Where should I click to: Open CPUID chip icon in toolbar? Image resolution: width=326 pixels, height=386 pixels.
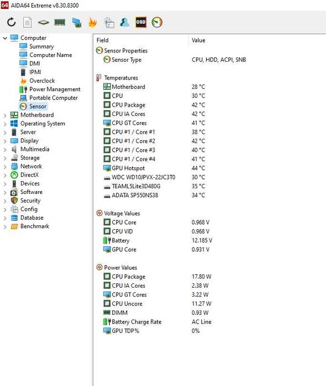43,23
